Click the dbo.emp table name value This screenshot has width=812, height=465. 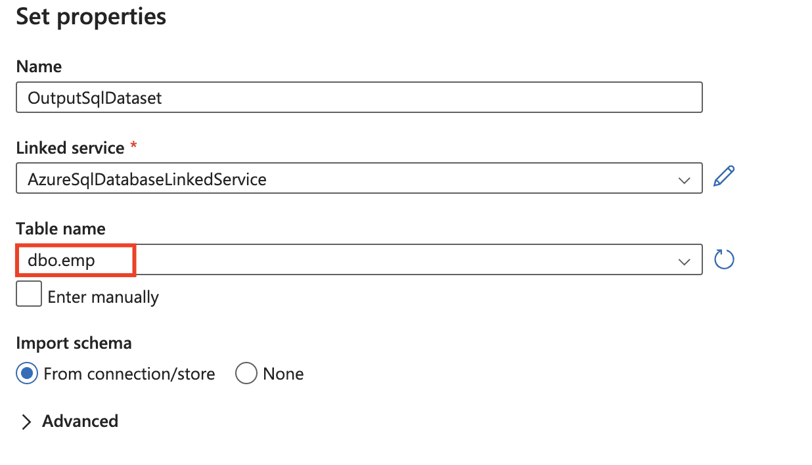coord(62,261)
